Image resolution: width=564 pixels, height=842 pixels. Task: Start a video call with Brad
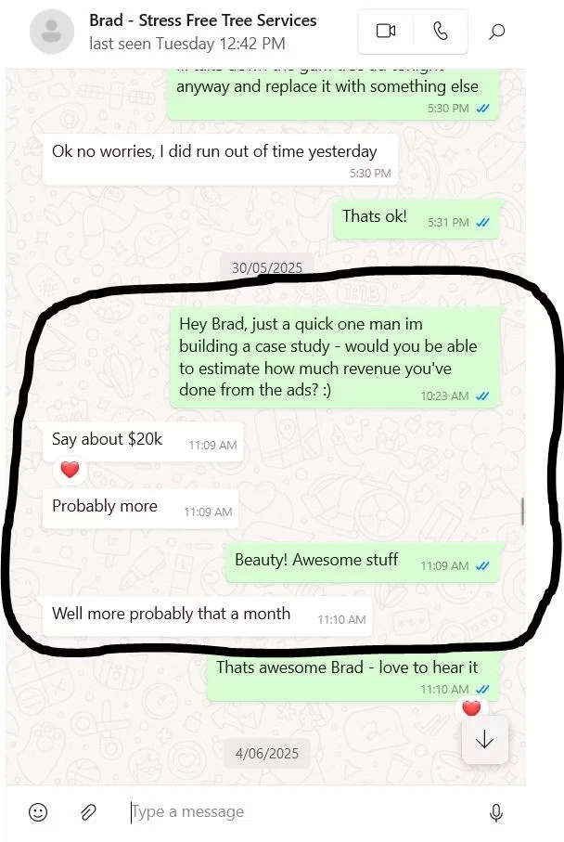[x=386, y=32]
